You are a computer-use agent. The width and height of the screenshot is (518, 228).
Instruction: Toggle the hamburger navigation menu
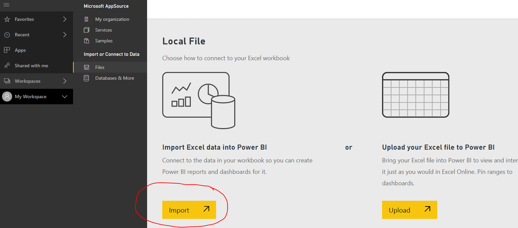6,5
